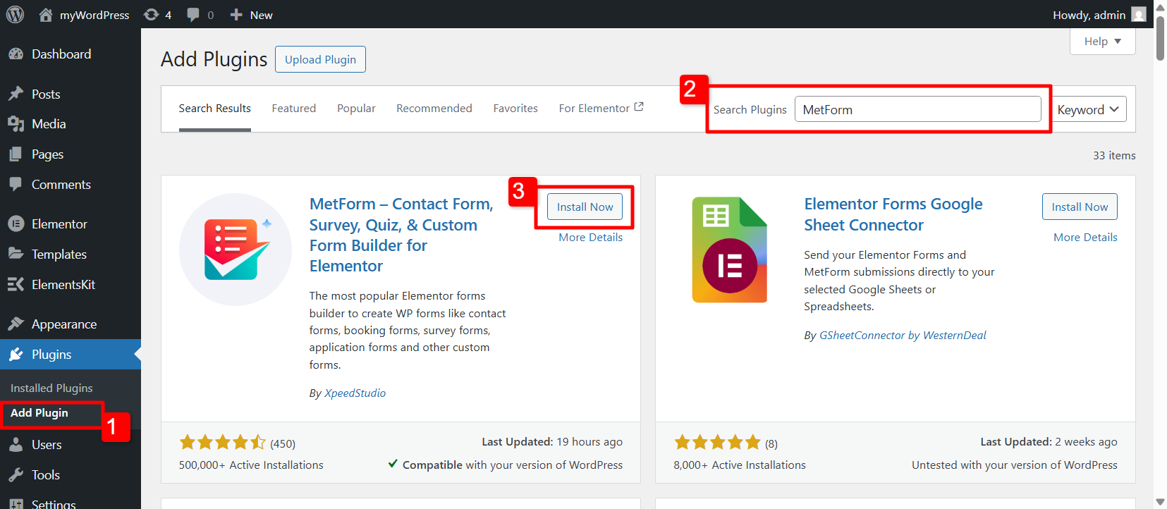Viewport: 1167px width, 509px height.
Task: Open the Keyword search type dropdown
Action: [x=1088, y=109]
